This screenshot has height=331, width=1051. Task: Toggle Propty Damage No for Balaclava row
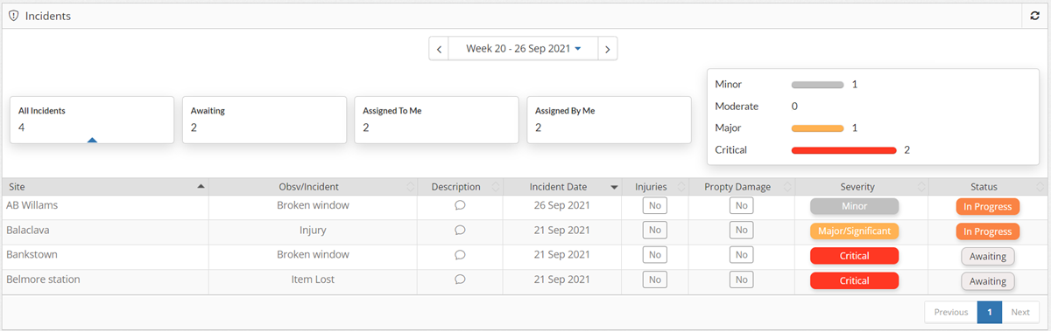[x=742, y=231]
